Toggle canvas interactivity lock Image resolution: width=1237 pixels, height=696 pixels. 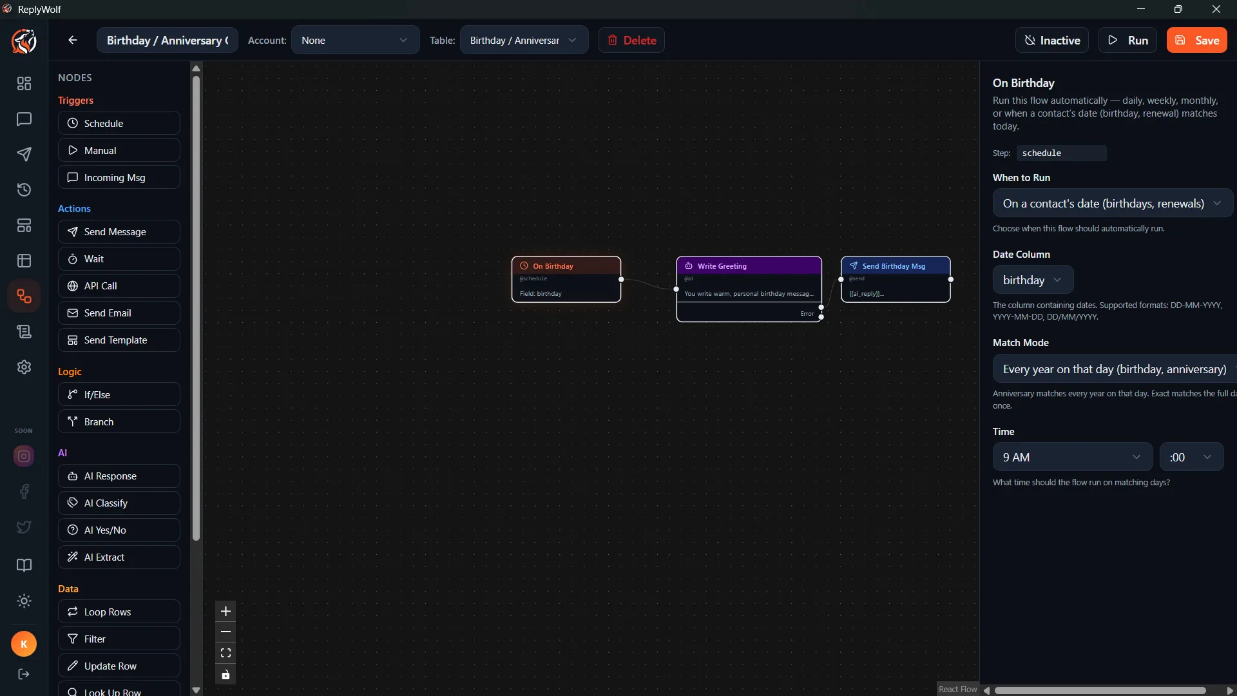[x=225, y=675]
